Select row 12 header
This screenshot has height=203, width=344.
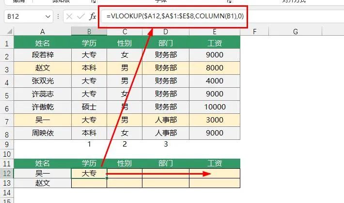[x=7, y=174]
